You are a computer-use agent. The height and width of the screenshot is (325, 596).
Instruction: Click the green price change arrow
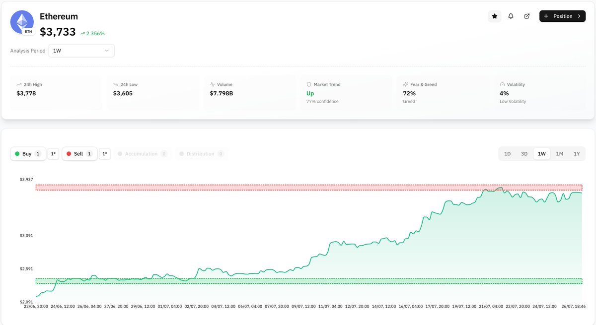coord(82,34)
